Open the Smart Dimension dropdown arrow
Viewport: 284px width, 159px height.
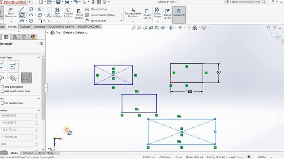[11, 21]
